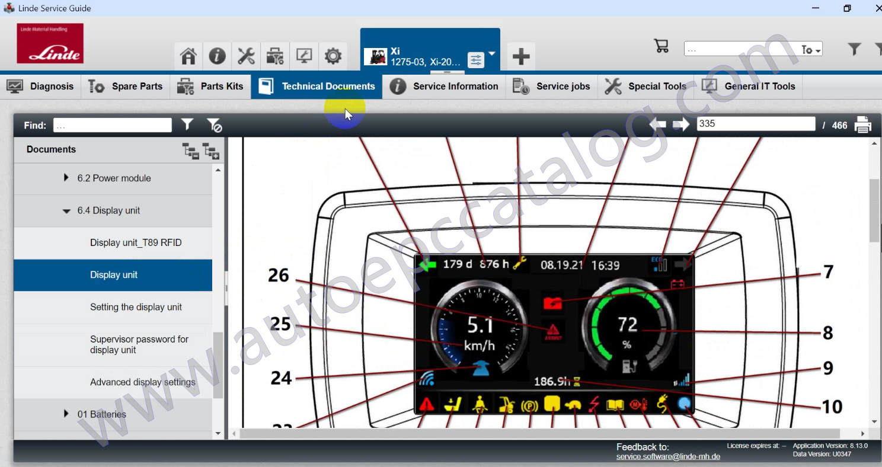Open the Spare Parts tab
Image resolution: width=882 pixels, height=467 pixels.
tap(125, 86)
